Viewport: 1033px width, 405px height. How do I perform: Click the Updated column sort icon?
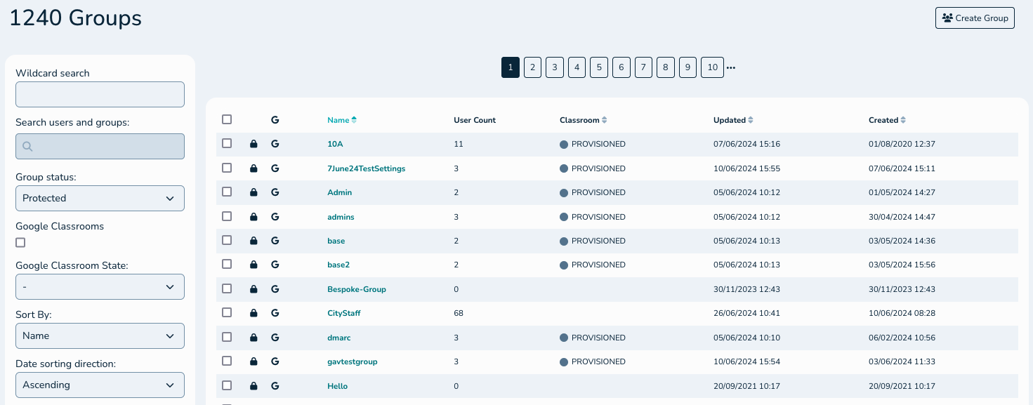pos(750,120)
